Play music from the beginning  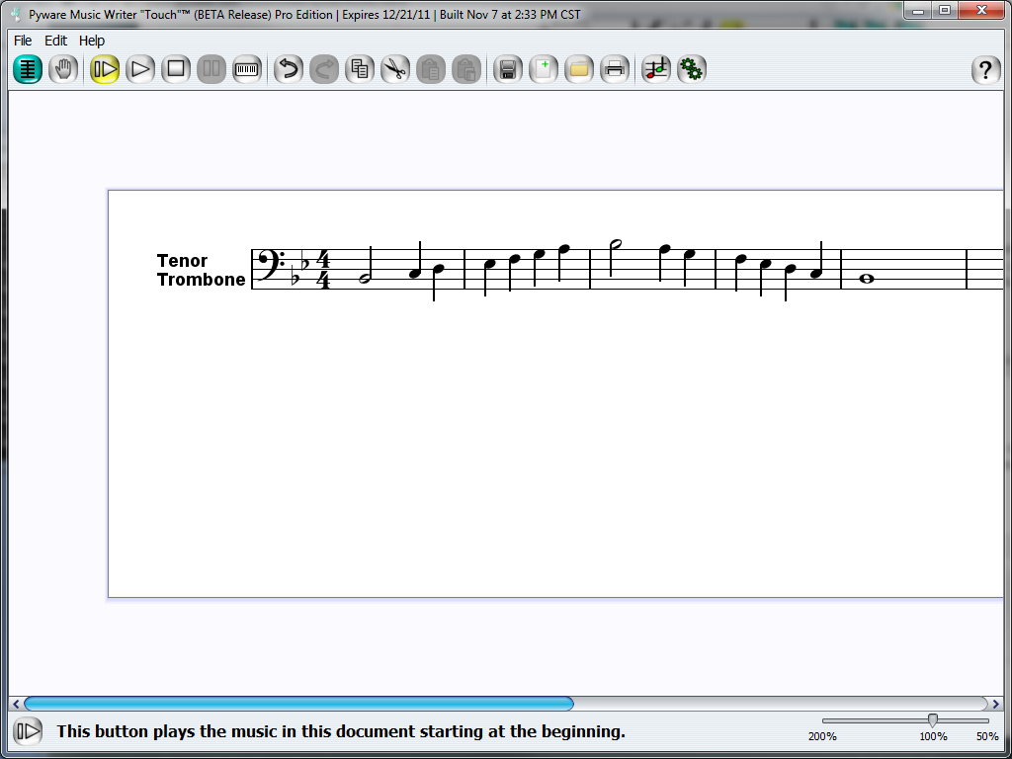[105, 69]
